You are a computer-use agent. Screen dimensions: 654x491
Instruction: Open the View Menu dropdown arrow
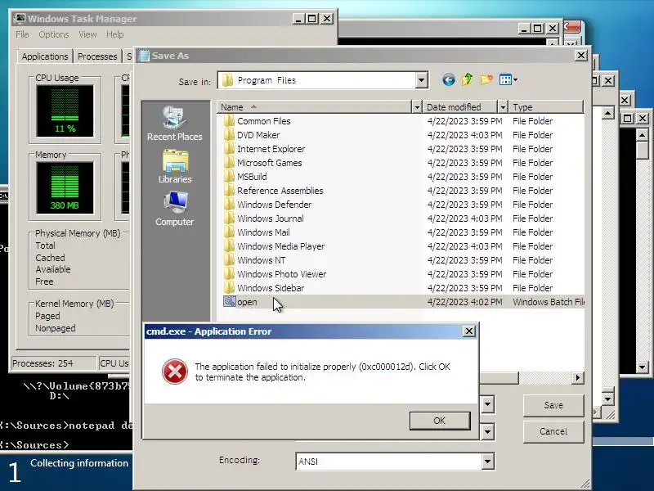click(516, 79)
